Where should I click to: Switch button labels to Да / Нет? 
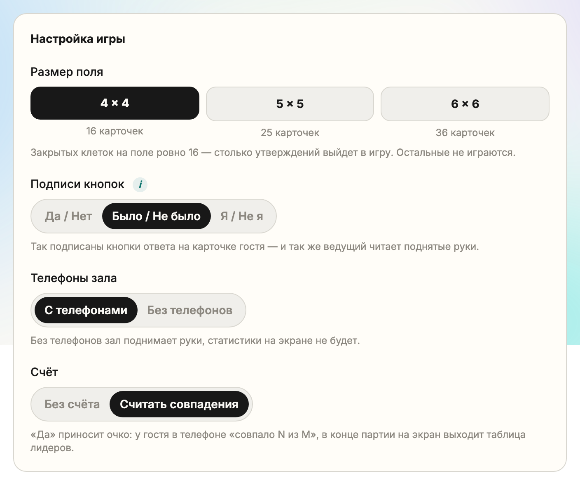coord(68,216)
